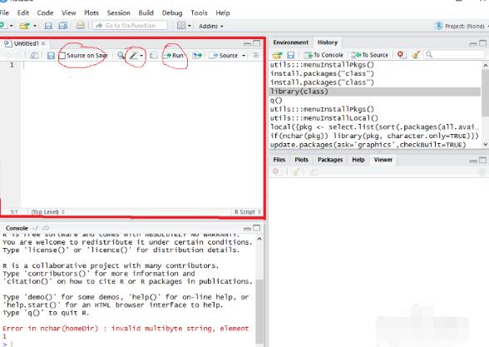Click the code tools wand icon

(x=133, y=56)
